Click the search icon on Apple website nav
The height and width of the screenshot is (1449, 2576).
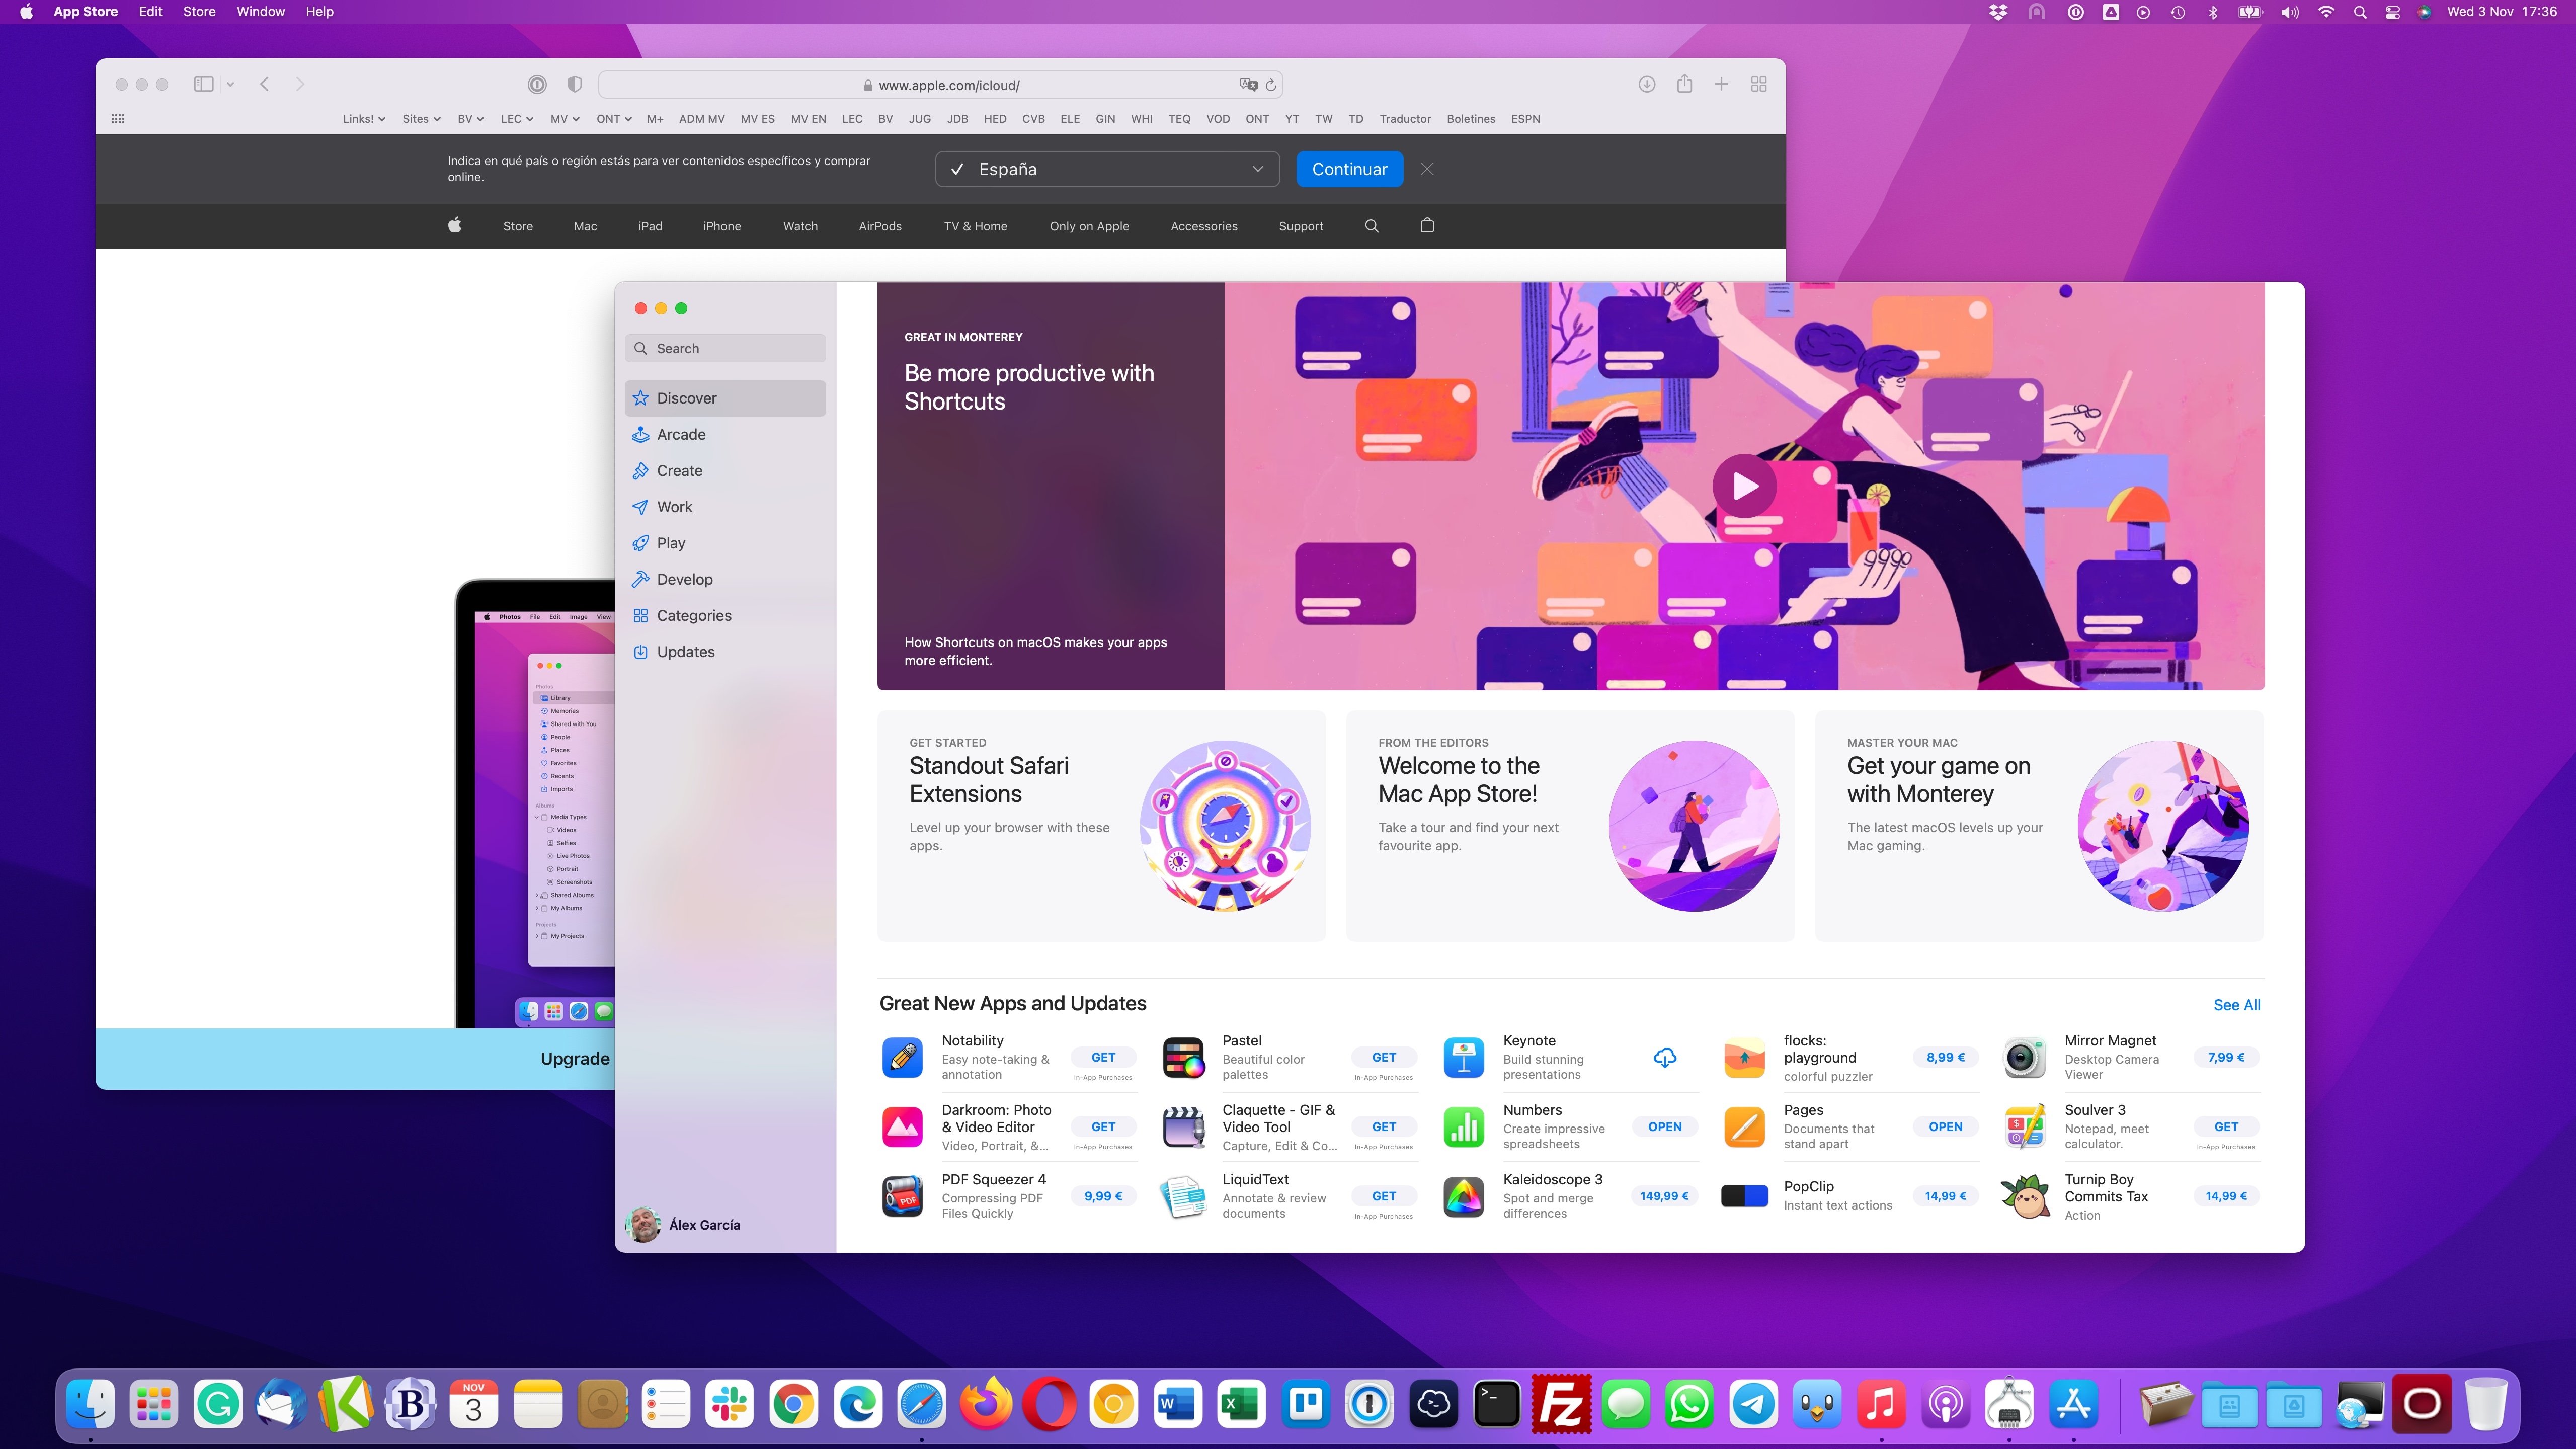coord(1372,226)
